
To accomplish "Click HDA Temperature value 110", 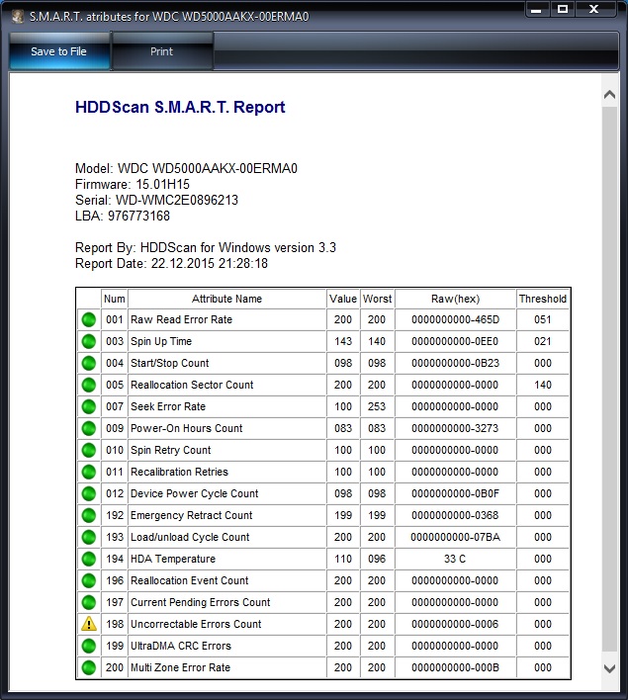I will click(x=343, y=559).
